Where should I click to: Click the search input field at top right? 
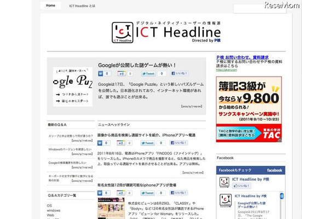[260, 9]
